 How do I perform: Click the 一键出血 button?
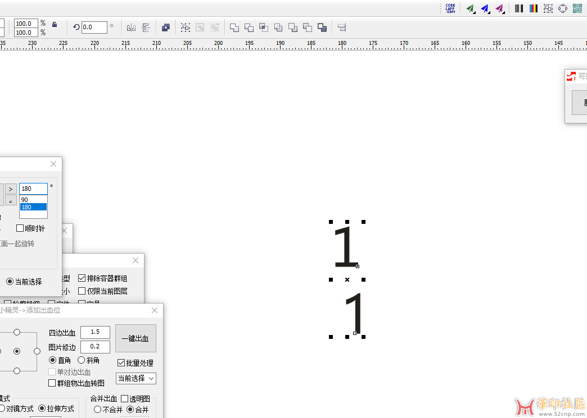(x=136, y=338)
